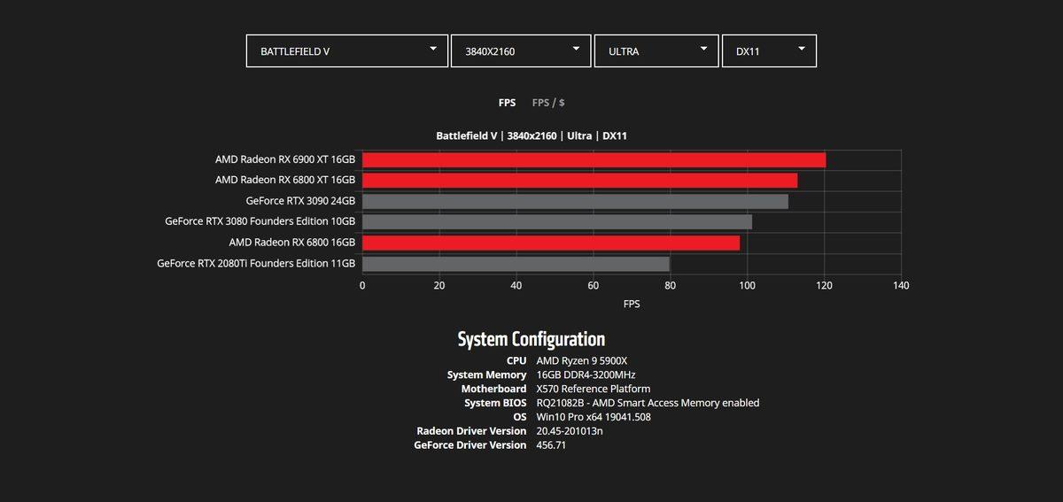
Task: Click the RTX 2080Ti Founders Edition gray bar
Action: (x=516, y=263)
